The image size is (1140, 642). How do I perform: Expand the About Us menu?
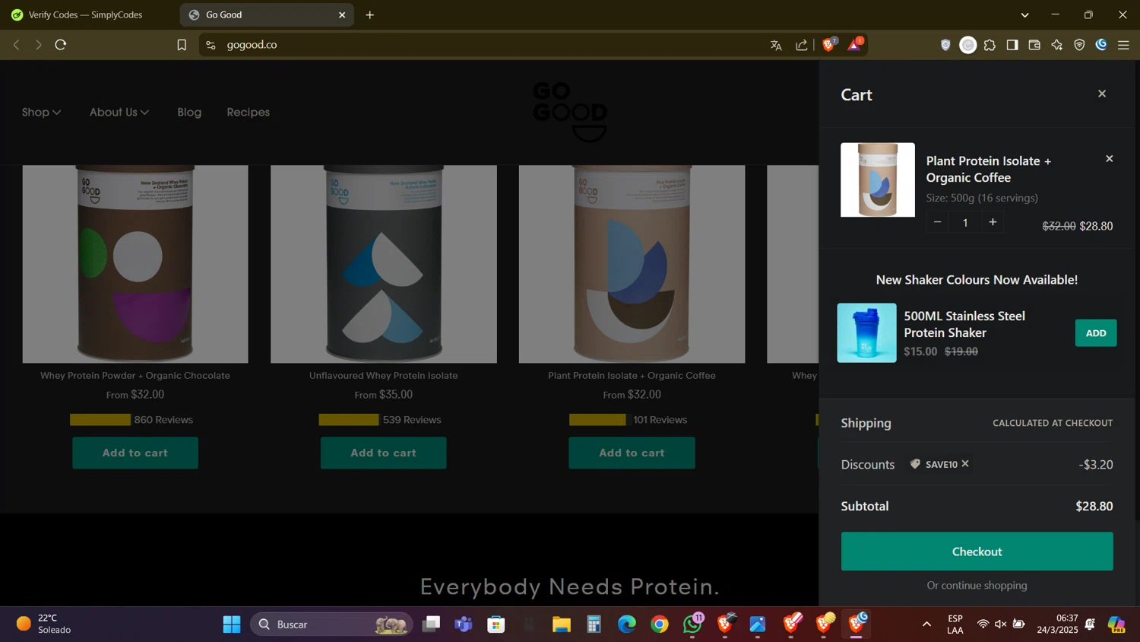click(119, 112)
